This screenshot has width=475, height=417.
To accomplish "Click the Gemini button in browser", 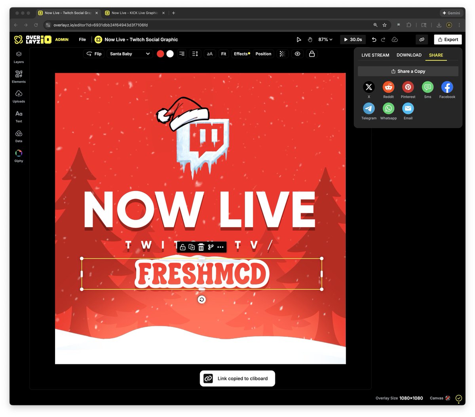I will [451, 13].
